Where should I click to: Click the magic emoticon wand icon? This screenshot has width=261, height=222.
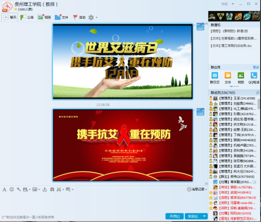19,189
